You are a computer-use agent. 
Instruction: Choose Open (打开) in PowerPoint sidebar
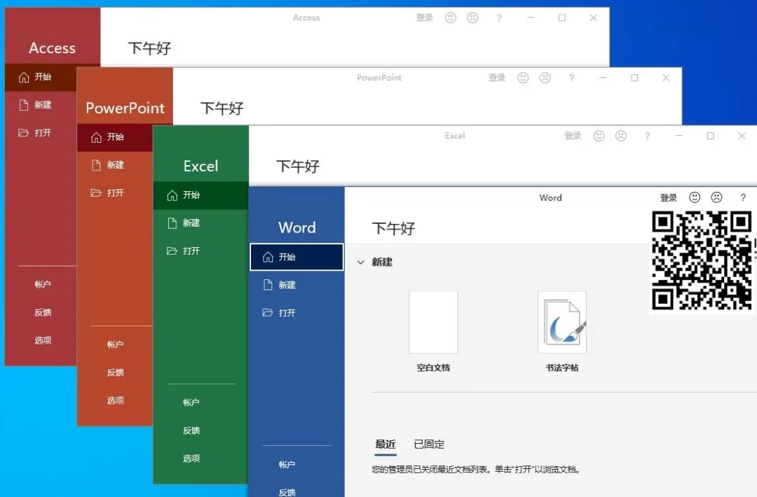click(x=115, y=192)
